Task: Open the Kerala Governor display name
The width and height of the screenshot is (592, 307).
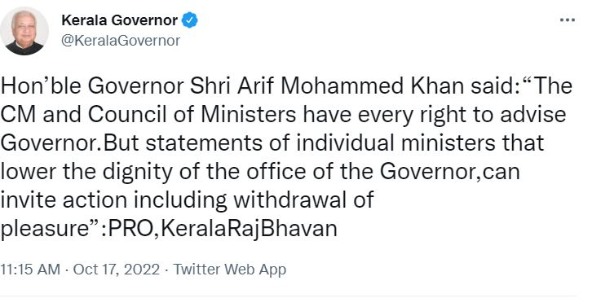Action: click(119, 20)
